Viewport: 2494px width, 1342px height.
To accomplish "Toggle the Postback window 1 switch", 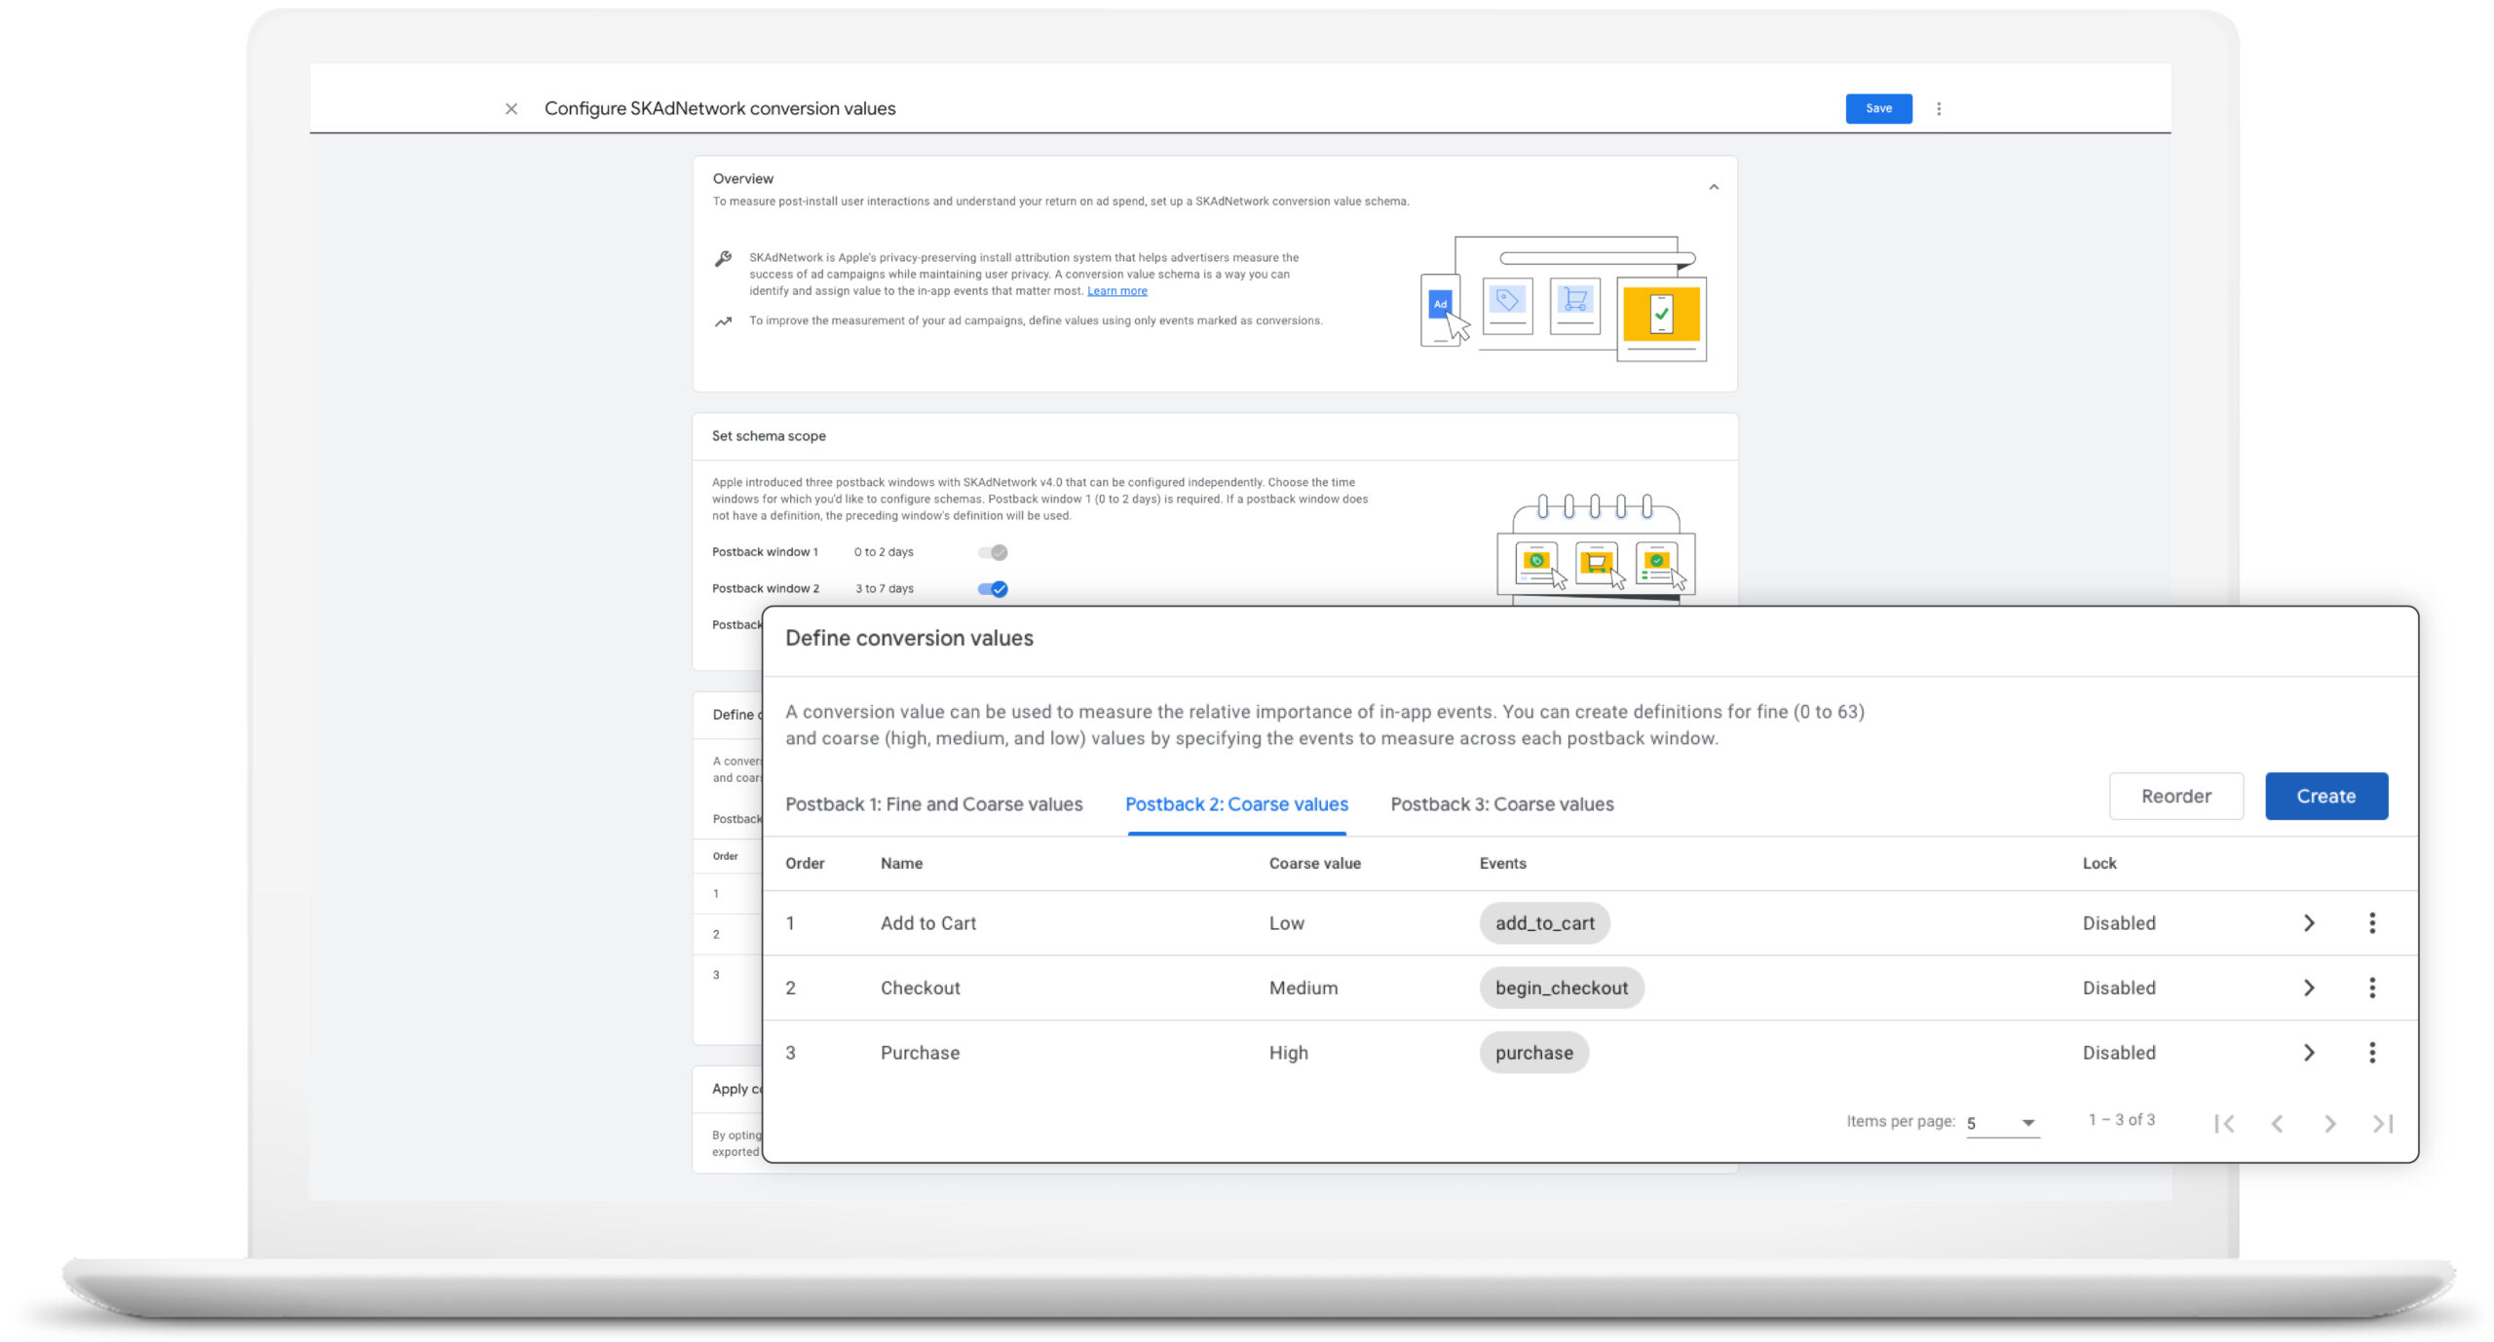I will point(993,552).
